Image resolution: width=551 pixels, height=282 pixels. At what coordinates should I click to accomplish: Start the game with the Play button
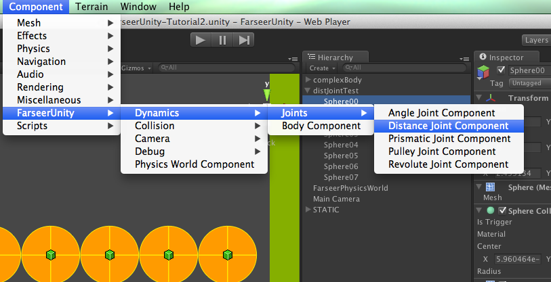point(201,40)
